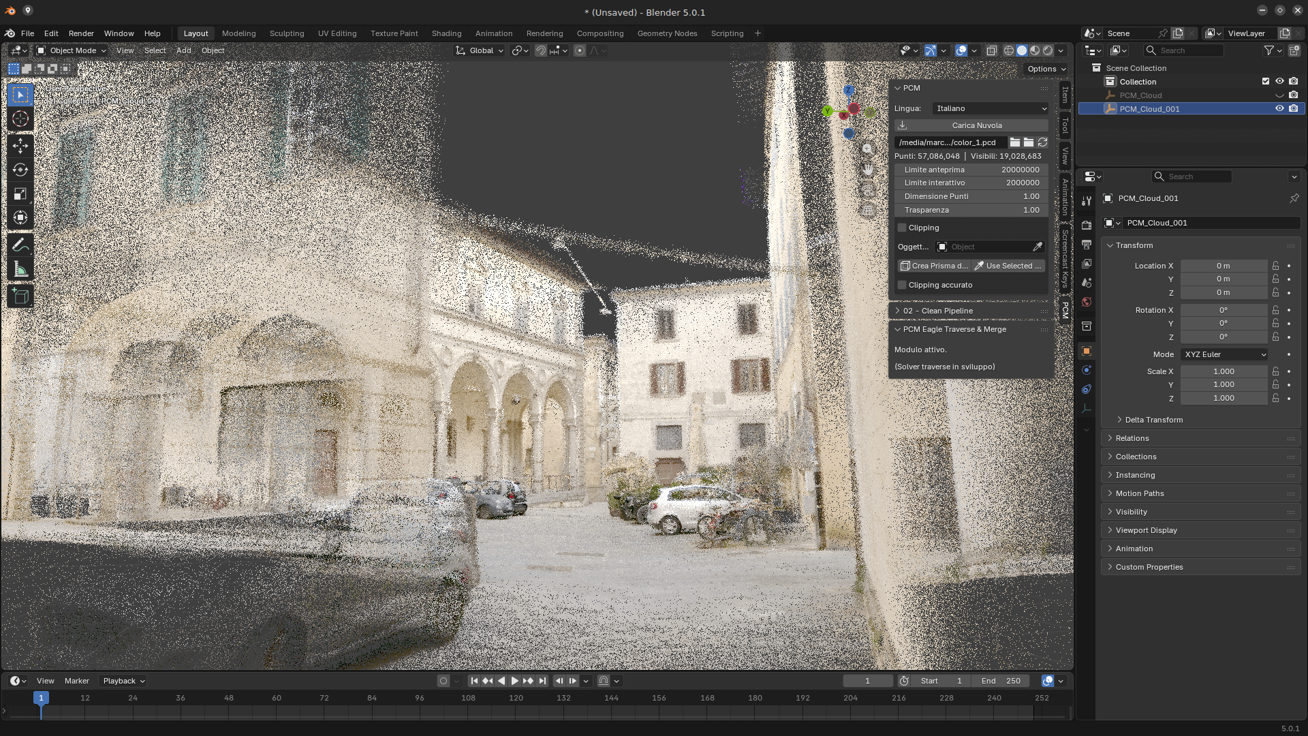The width and height of the screenshot is (1308, 736).
Task: Open the Object properties tab icon
Action: (x=1087, y=351)
